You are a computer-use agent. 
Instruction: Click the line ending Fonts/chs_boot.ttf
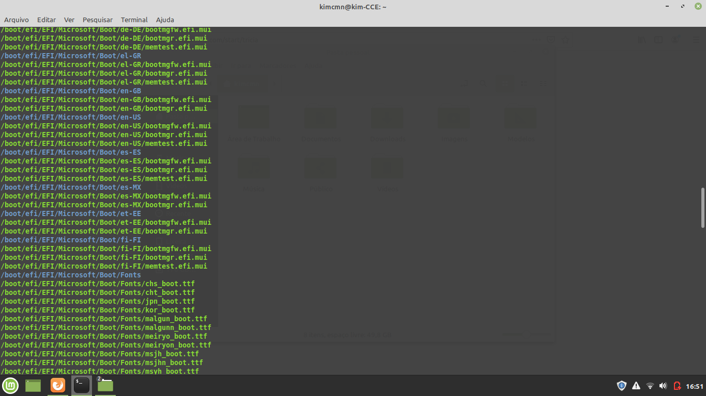point(98,284)
